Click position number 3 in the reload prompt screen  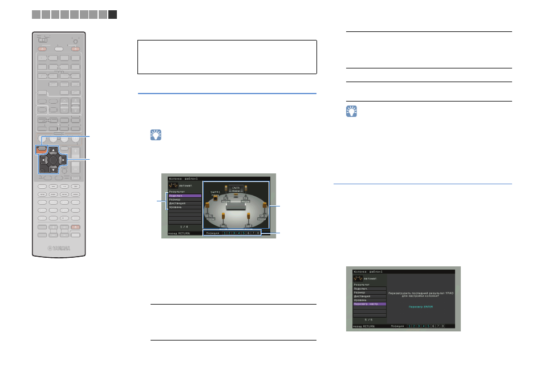point(419,326)
